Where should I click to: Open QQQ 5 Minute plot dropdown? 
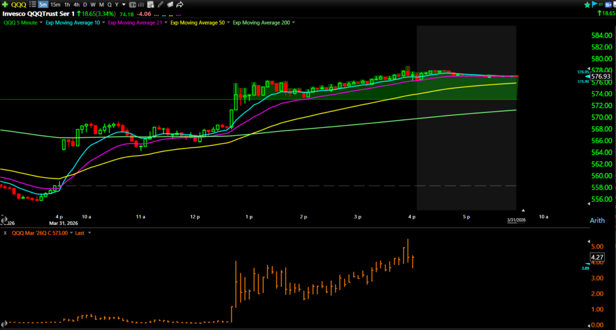[41, 22]
